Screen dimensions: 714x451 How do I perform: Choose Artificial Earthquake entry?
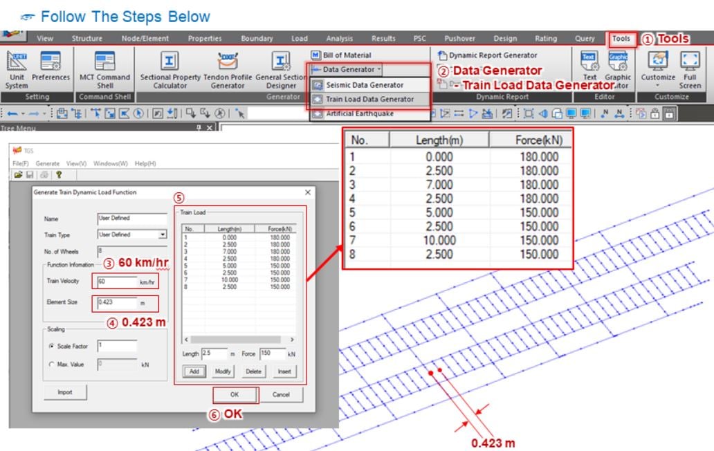[369, 113]
